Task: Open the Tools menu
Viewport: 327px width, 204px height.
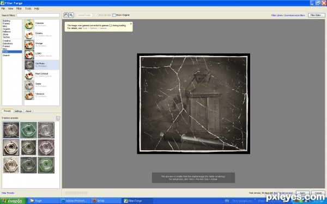Action: tap(28, 9)
